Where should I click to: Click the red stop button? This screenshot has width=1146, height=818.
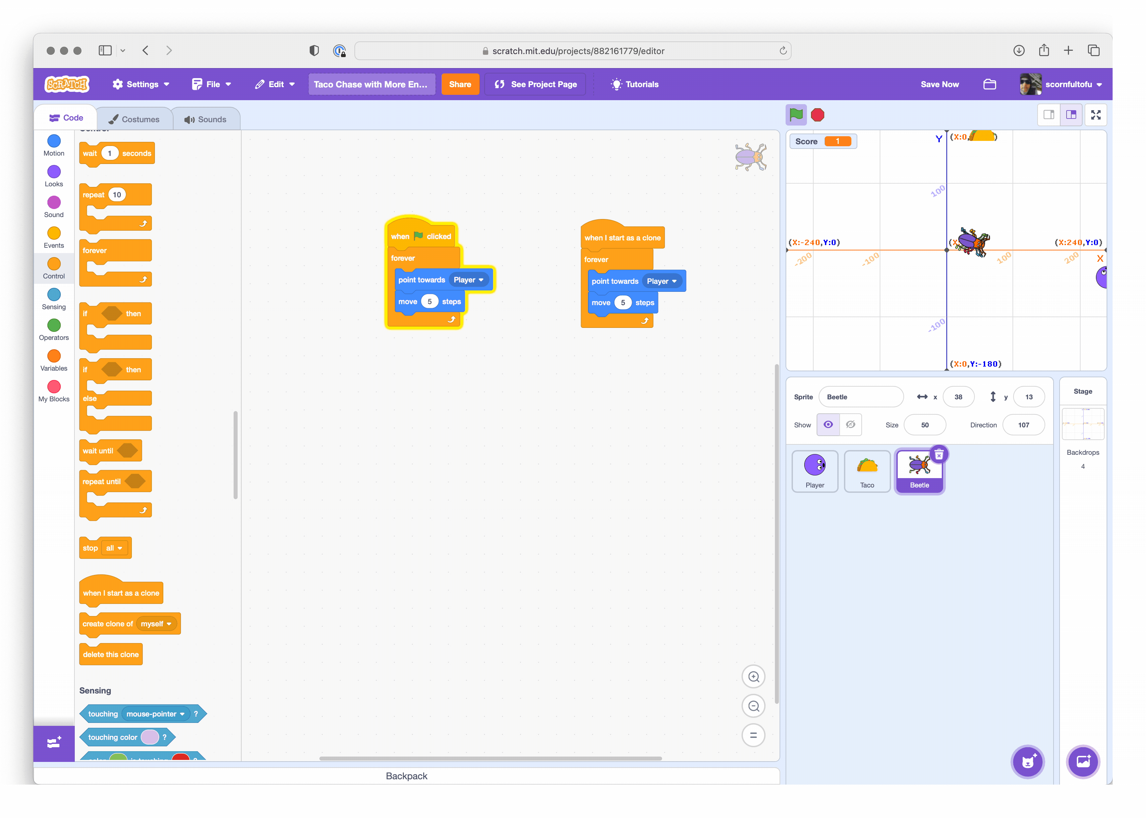[x=819, y=115]
